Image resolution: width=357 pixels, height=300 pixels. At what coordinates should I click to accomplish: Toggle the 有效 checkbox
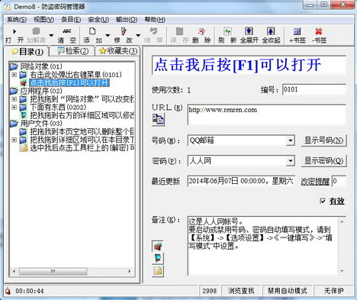coord(323,201)
